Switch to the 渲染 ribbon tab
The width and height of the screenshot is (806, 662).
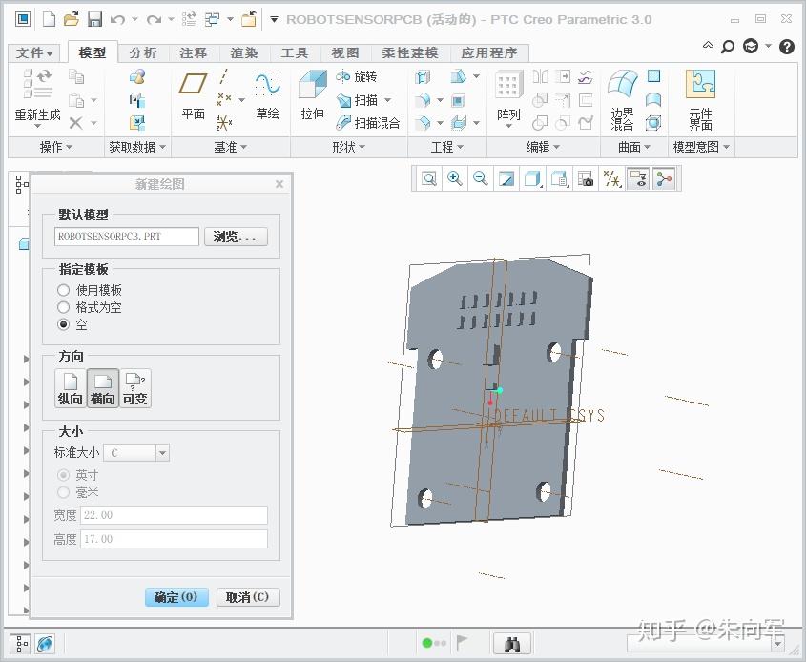click(244, 52)
